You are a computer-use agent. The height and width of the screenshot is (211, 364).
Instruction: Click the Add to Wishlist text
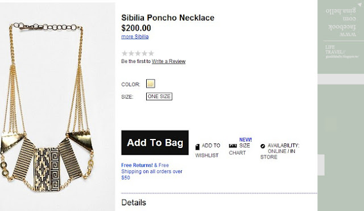coord(208,150)
